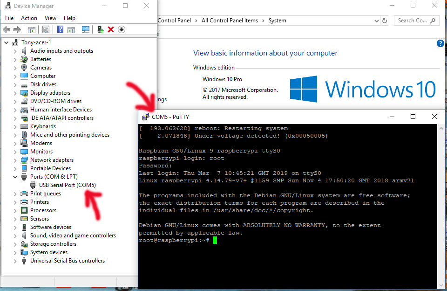Open the Help menu in Device Manager
This screenshot has width=447, height=291.
pyautogui.click(x=69, y=18)
